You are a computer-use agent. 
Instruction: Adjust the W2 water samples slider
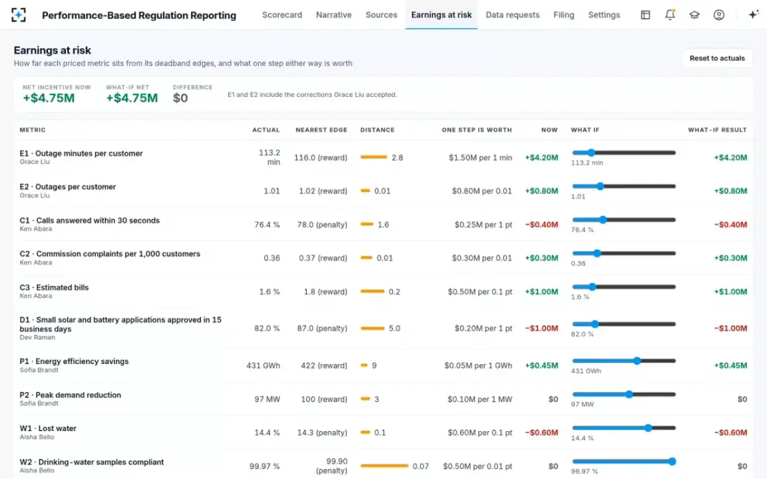pos(624,462)
